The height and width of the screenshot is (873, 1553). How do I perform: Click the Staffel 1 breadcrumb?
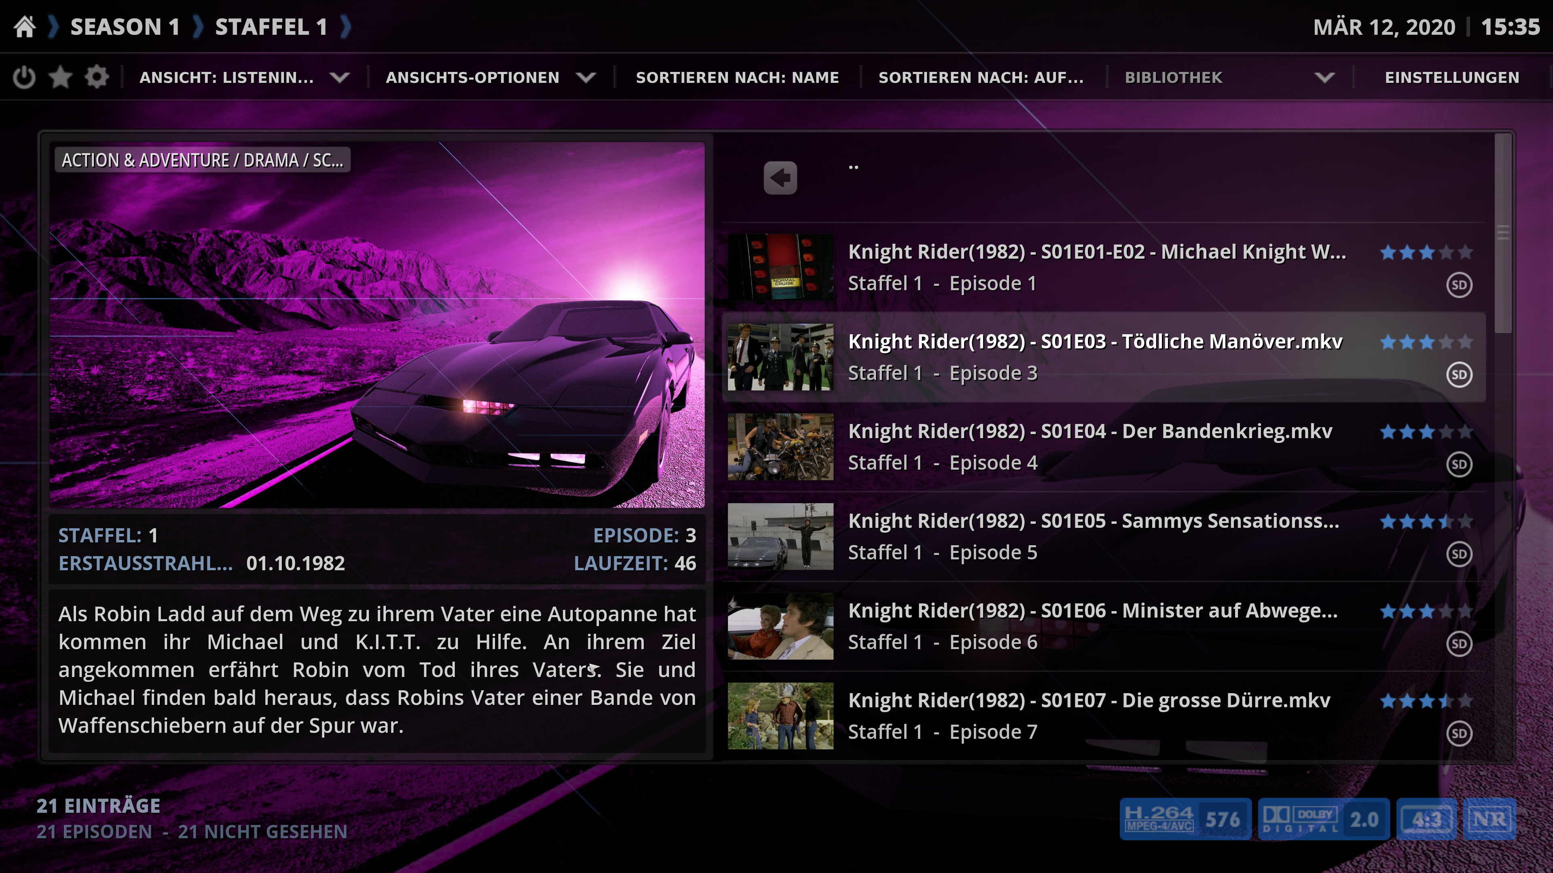(271, 27)
